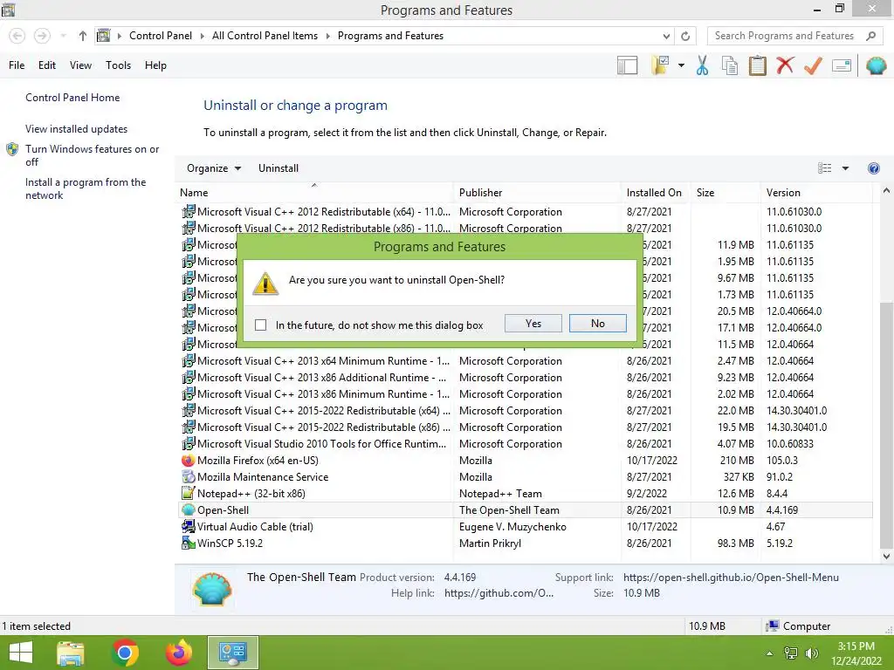Click the Windows Start button
The height and width of the screenshot is (670, 894).
click(21, 653)
